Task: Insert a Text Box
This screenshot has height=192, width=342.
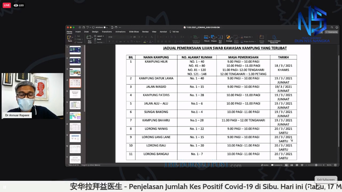Action: pos(220,39)
